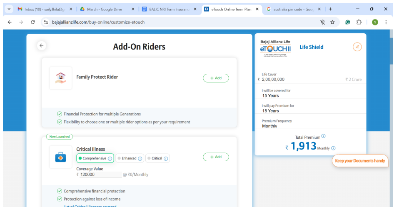The width and height of the screenshot is (399, 207).
Task: Open the Chrome three-dot menu
Action: [x=386, y=22]
